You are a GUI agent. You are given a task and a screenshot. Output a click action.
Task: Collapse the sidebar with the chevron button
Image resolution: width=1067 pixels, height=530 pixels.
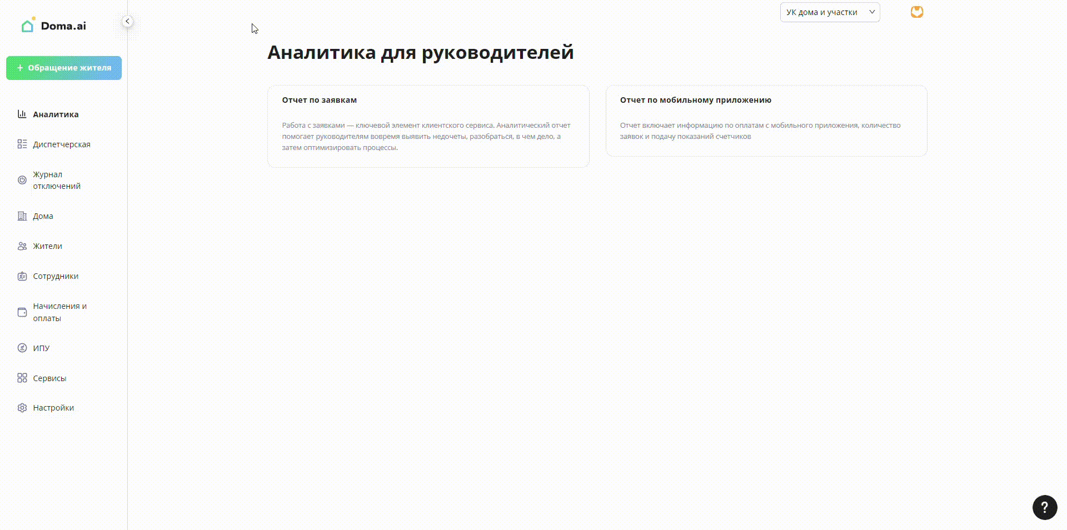coord(127,21)
